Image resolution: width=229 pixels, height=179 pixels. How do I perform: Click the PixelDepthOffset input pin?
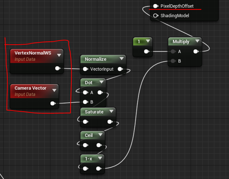click(x=156, y=6)
